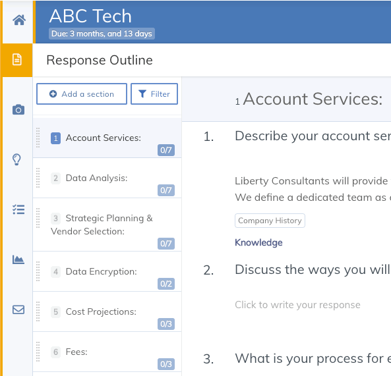Open the document icon in sidebar
The height and width of the screenshot is (376, 391).
[17, 59]
